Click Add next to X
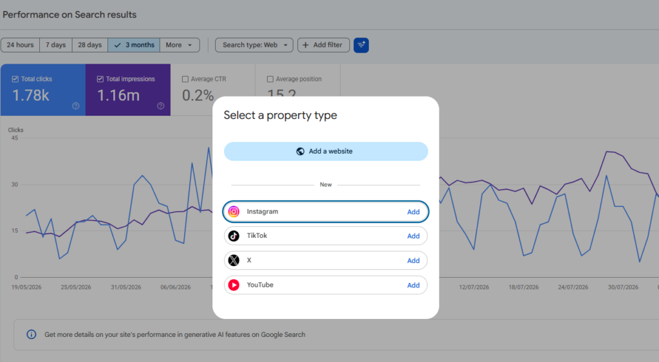Screen dimensions: 659x362 [x=413, y=261]
